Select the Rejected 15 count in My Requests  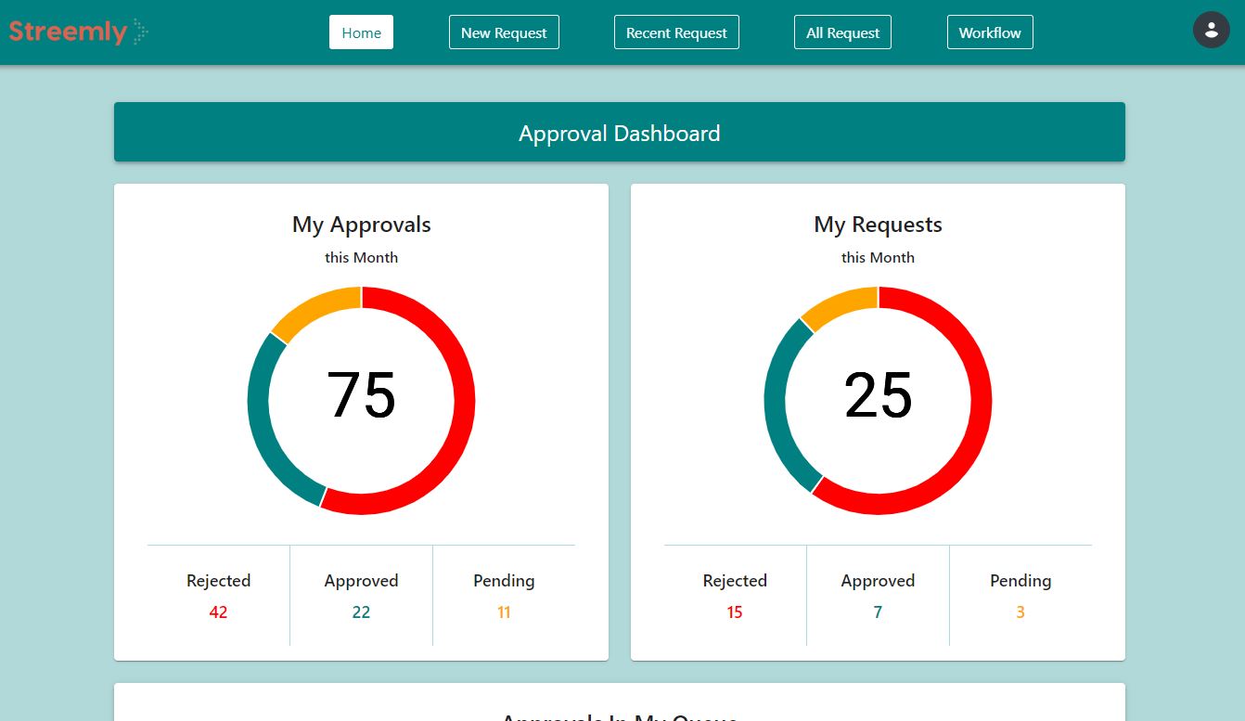pos(735,612)
